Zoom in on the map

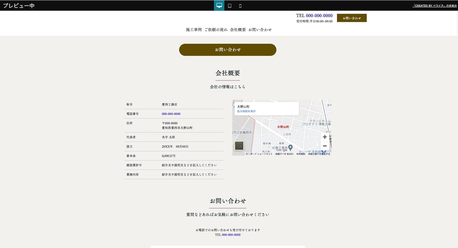[325, 137]
